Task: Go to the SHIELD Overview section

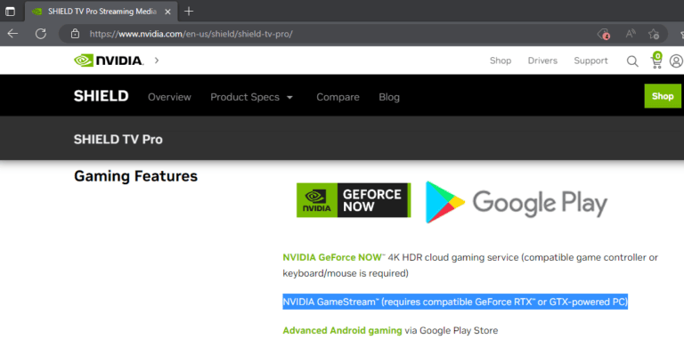Action: tap(169, 97)
